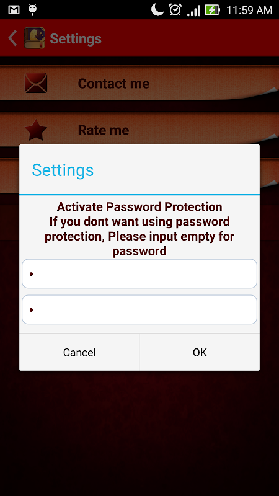Image resolution: width=279 pixels, height=496 pixels.
Task: Go back using the header chevron arrow
Action: click(x=12, y=38)
